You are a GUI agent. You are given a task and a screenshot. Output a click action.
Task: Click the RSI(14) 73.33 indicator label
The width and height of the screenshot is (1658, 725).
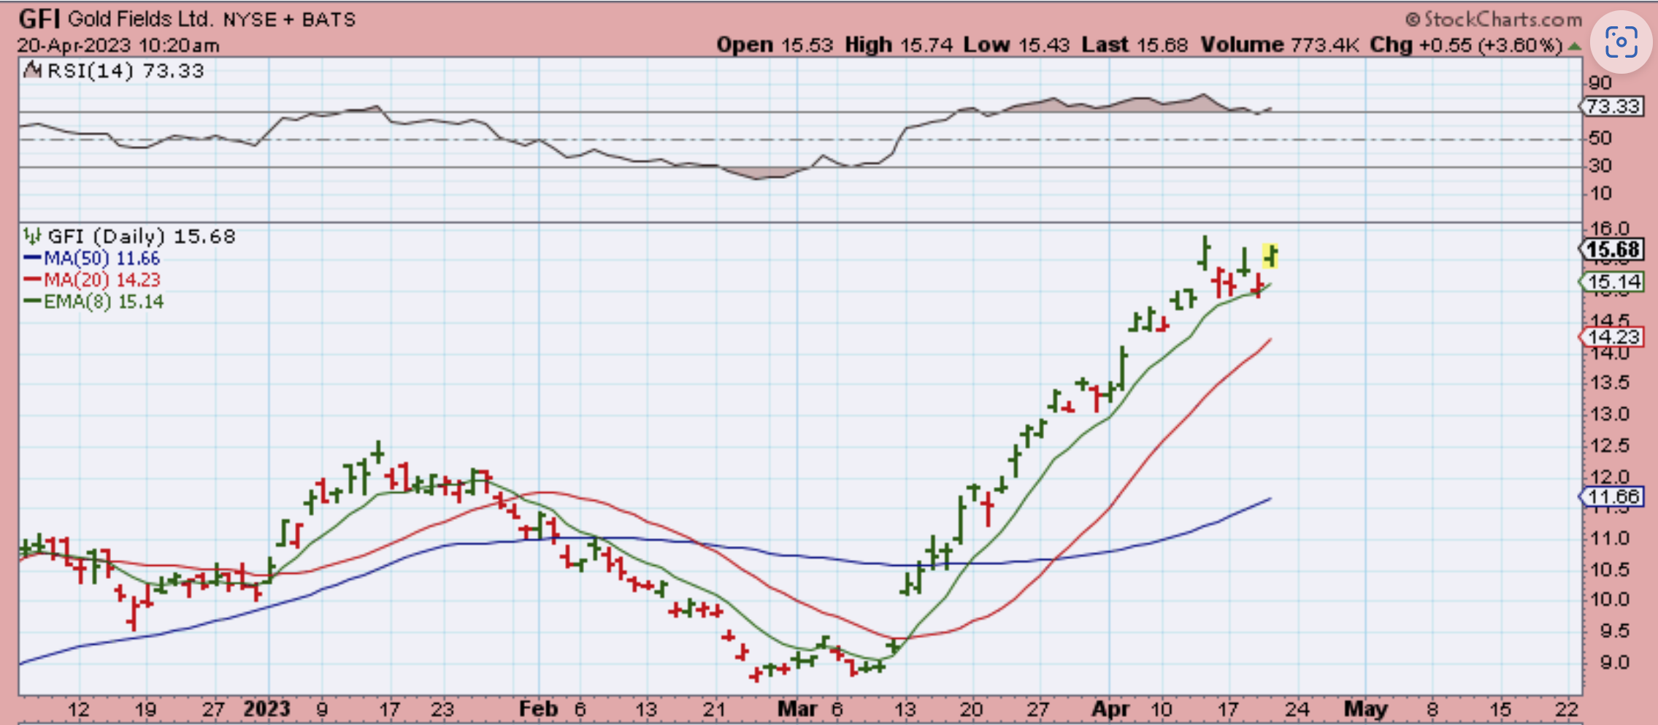click(125, 71)
